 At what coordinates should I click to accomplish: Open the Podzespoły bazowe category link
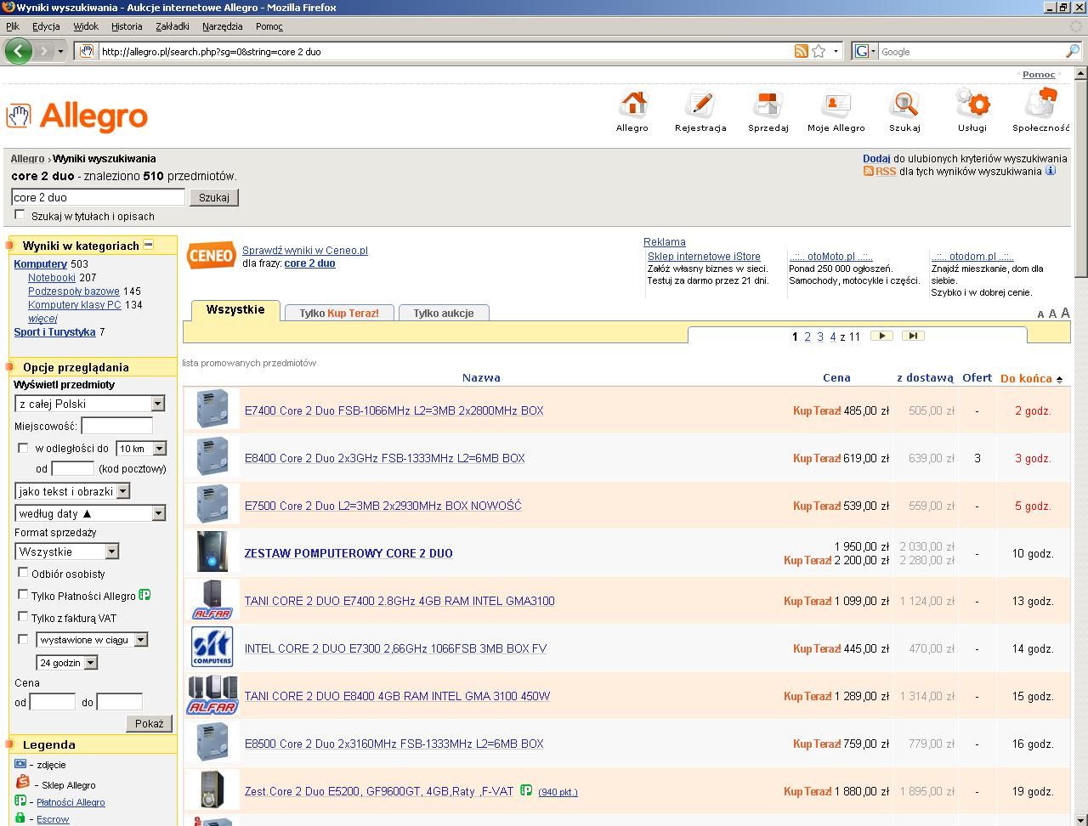click(73, 291)
